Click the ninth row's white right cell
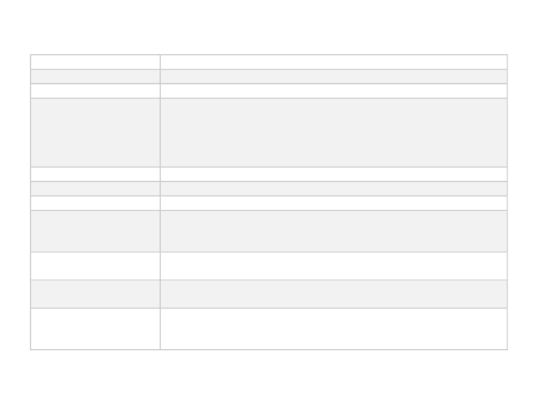 (334, 266)
